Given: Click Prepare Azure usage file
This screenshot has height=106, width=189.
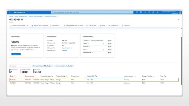Looking at the screenshot, I should click(40, 26).
